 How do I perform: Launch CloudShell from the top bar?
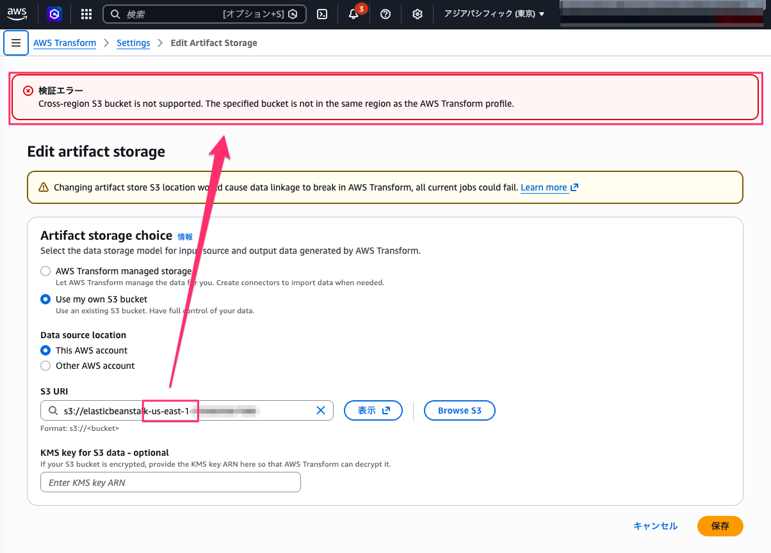[323, 14]
